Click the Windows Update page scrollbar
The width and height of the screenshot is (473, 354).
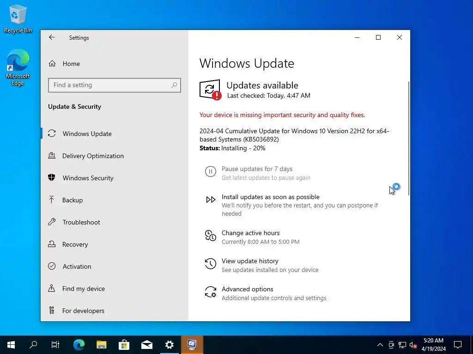point(408,138)
